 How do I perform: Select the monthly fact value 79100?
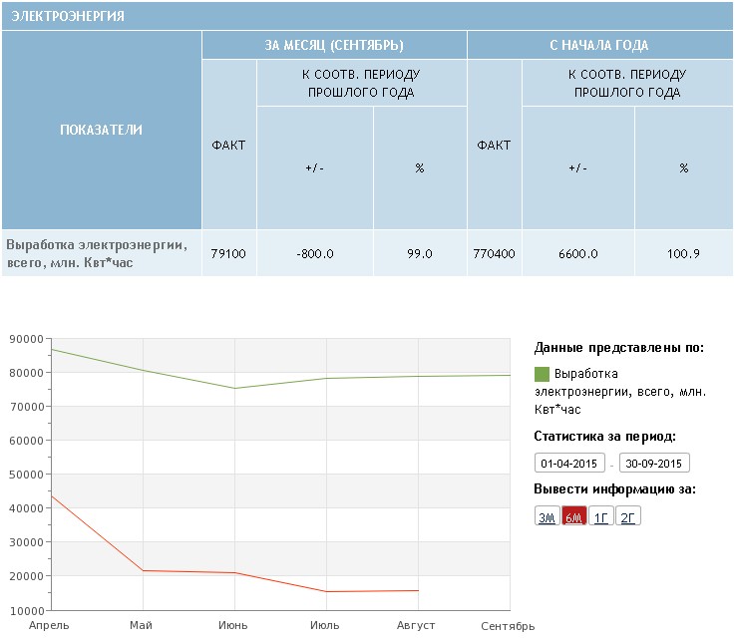click(x=228, y=254)
